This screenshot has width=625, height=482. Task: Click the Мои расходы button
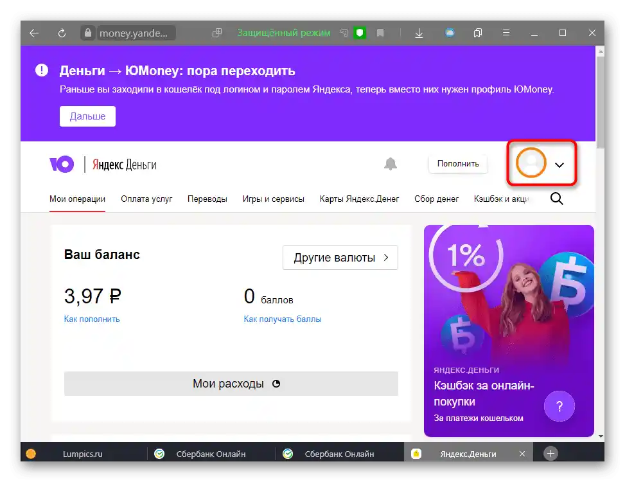coord(231,384)
